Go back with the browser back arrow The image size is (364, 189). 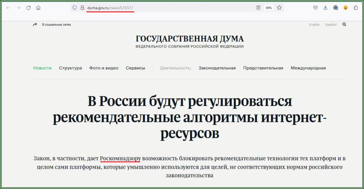click(9, 8)
